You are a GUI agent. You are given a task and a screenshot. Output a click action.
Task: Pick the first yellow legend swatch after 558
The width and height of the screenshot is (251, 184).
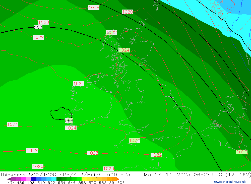click(84, 179)
